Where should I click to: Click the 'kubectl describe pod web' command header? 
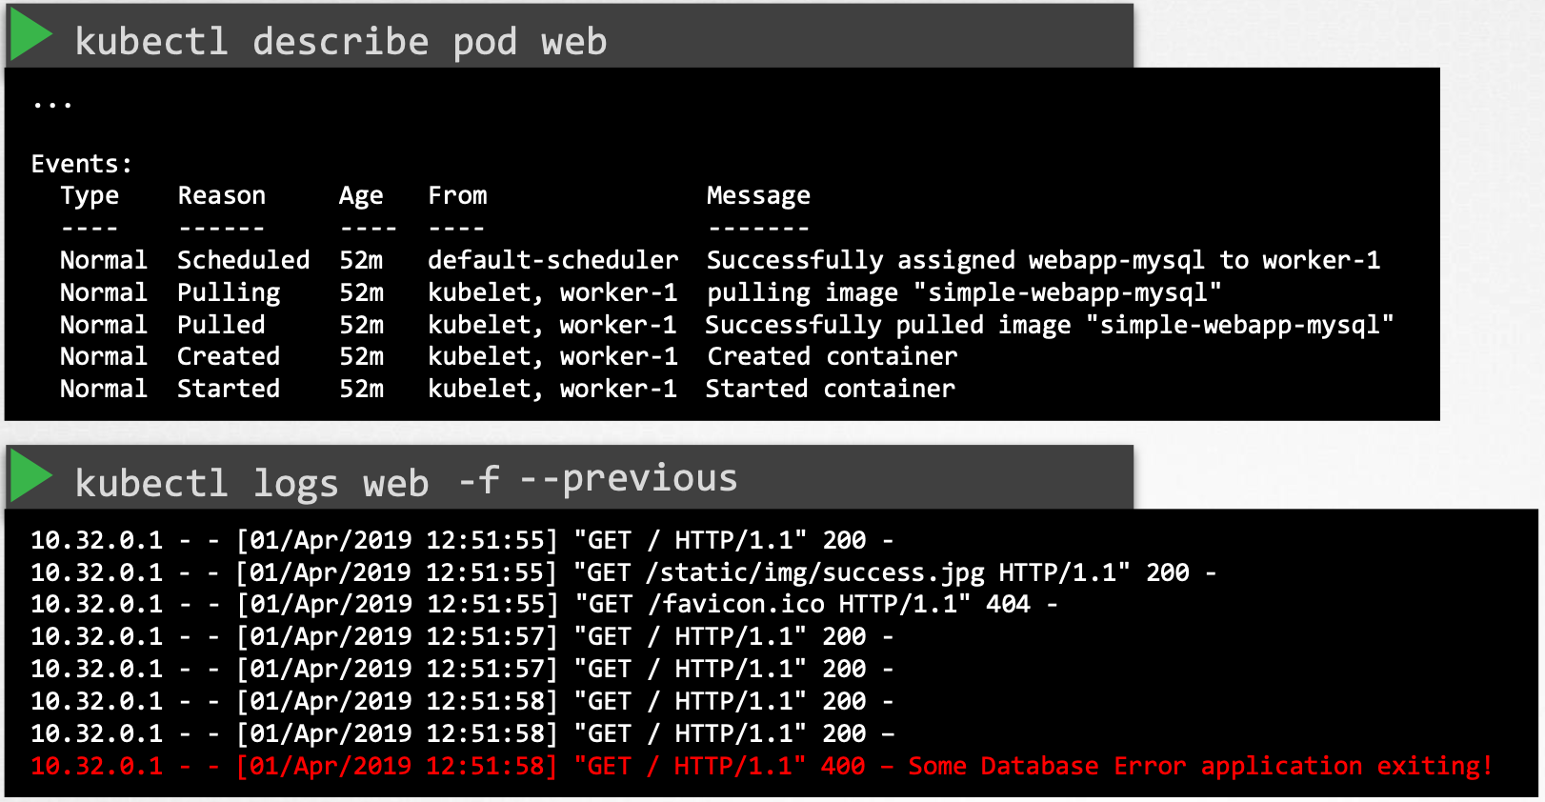pos(340,42)
